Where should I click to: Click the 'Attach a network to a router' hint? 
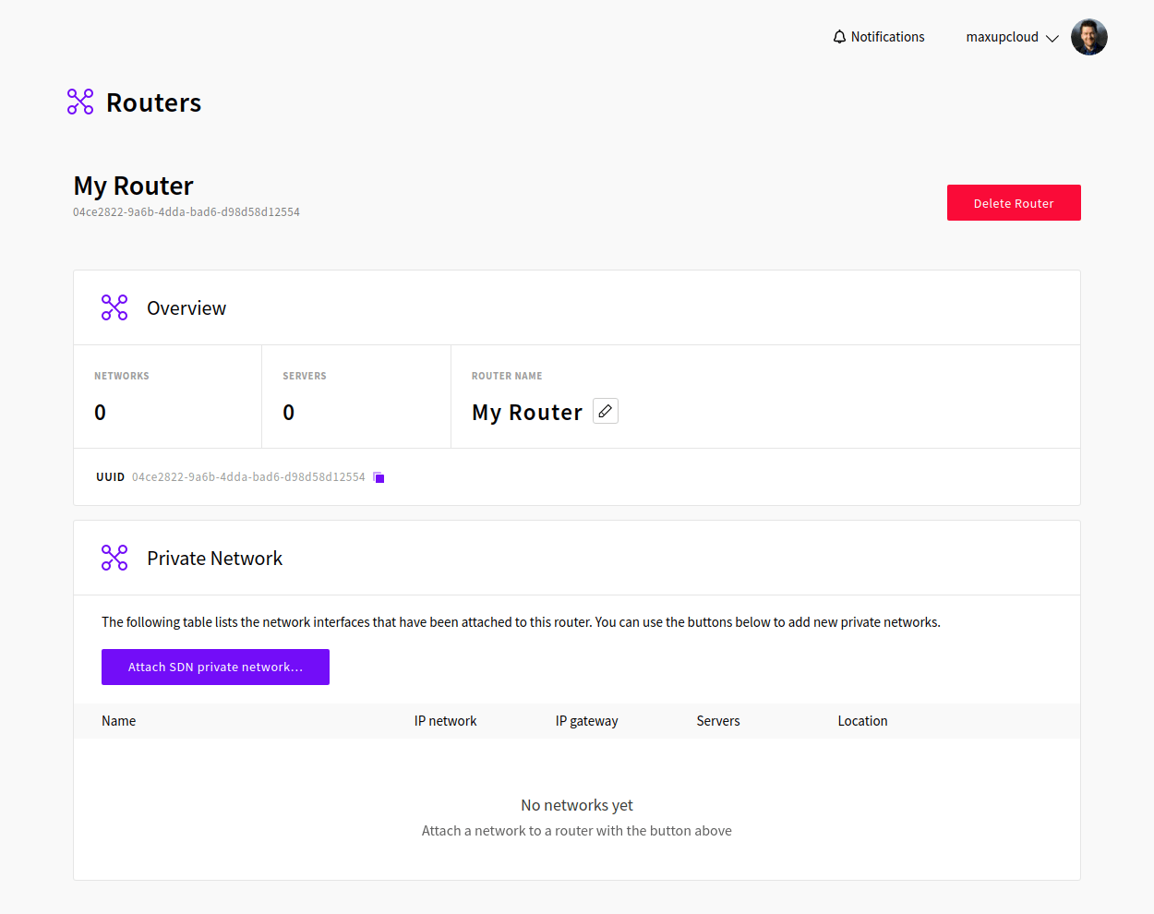(577, 831)
